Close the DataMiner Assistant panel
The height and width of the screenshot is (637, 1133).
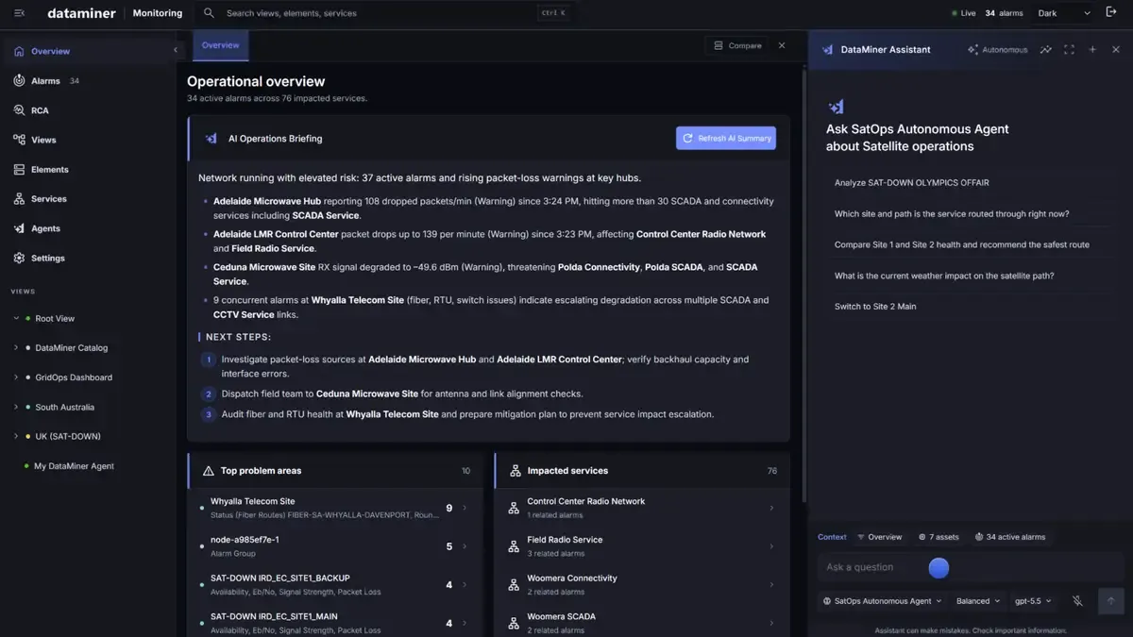1116,50
